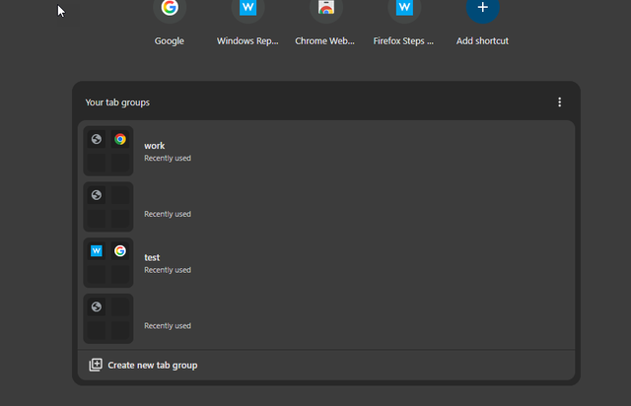
Task: Click the Chrome Web... shortcut label
Action: click(324, 41)
